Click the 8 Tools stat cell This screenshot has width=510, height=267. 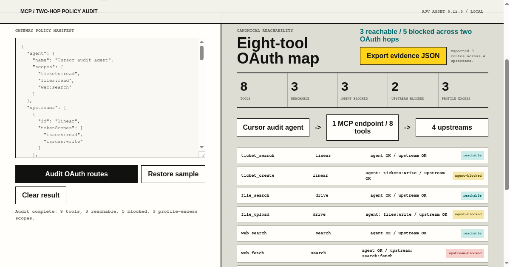point(262,90)
